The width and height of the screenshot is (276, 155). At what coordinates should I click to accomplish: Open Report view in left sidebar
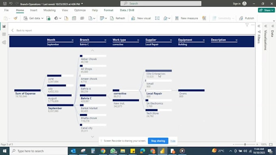4,26
